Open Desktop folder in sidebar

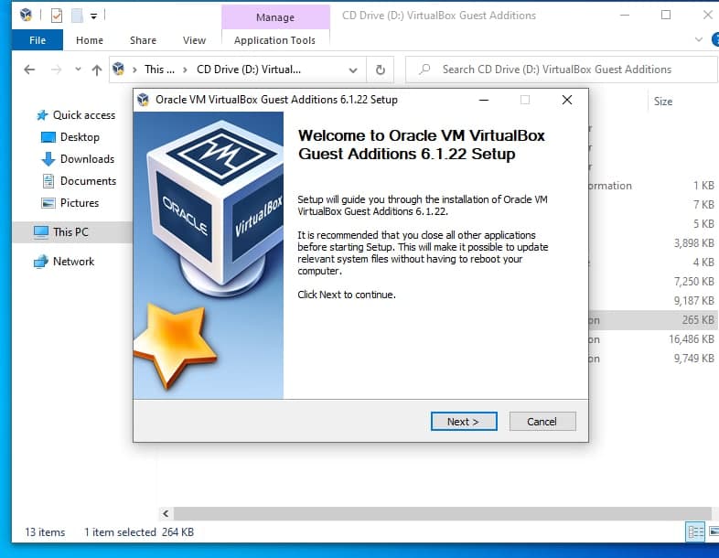[x=80, y=137]
